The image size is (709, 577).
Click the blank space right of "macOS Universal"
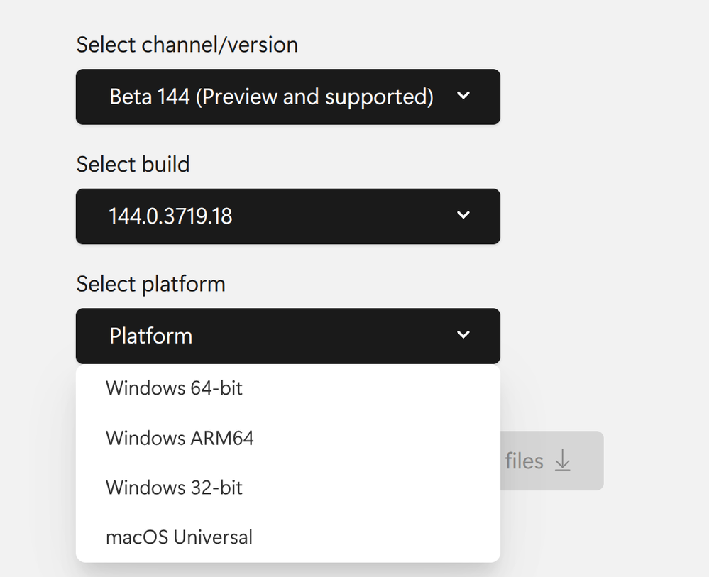[x=376, y=537]
